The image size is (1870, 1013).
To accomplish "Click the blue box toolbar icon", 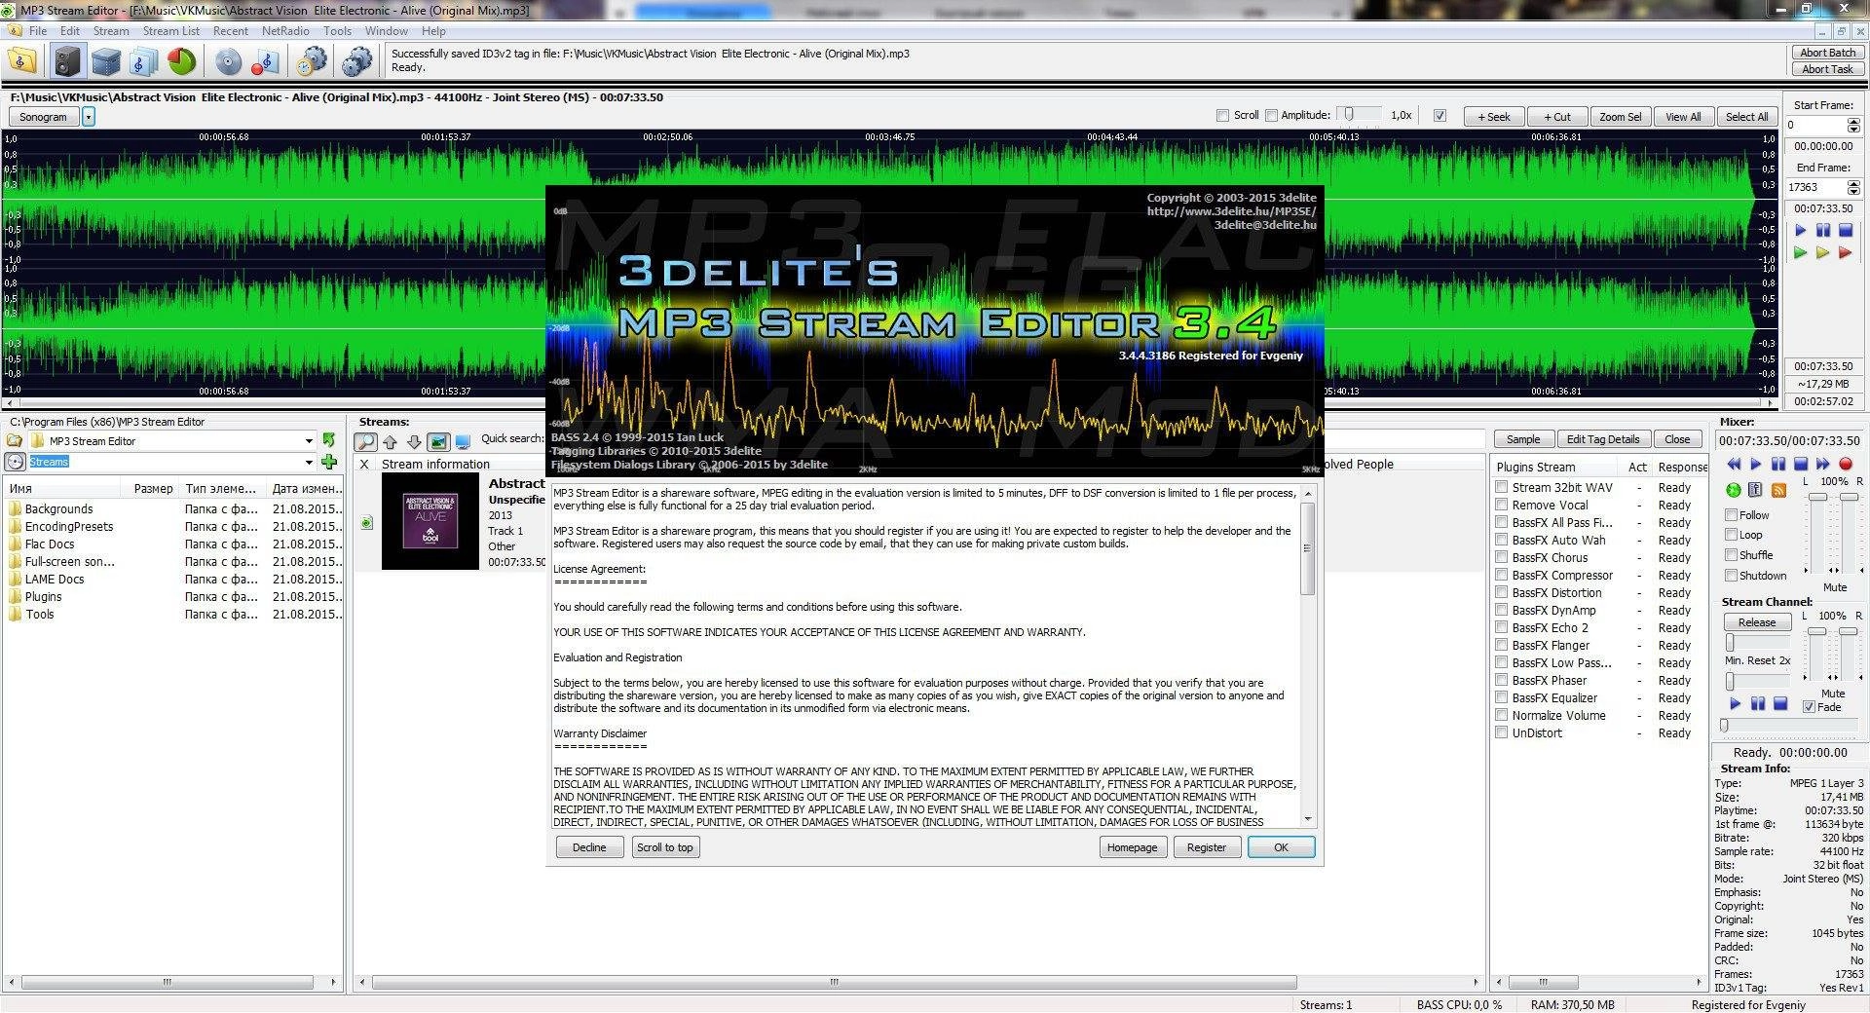I will (105, 62).
